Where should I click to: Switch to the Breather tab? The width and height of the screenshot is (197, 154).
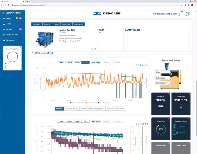(59, 109)
